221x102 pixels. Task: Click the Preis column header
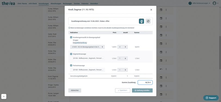click(114, 32)
